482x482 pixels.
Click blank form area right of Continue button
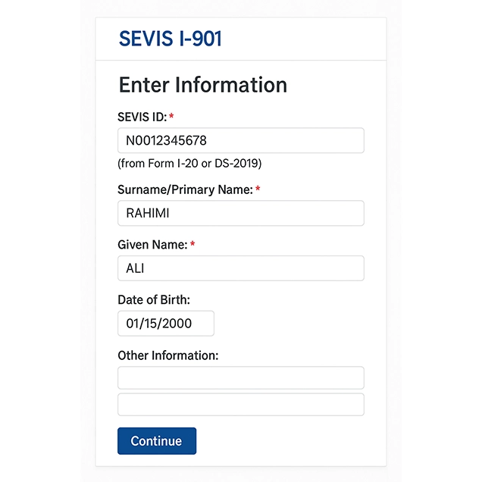(x=288, y=441)
